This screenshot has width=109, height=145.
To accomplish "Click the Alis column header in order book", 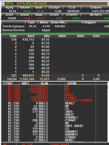I will coord(43,36).
